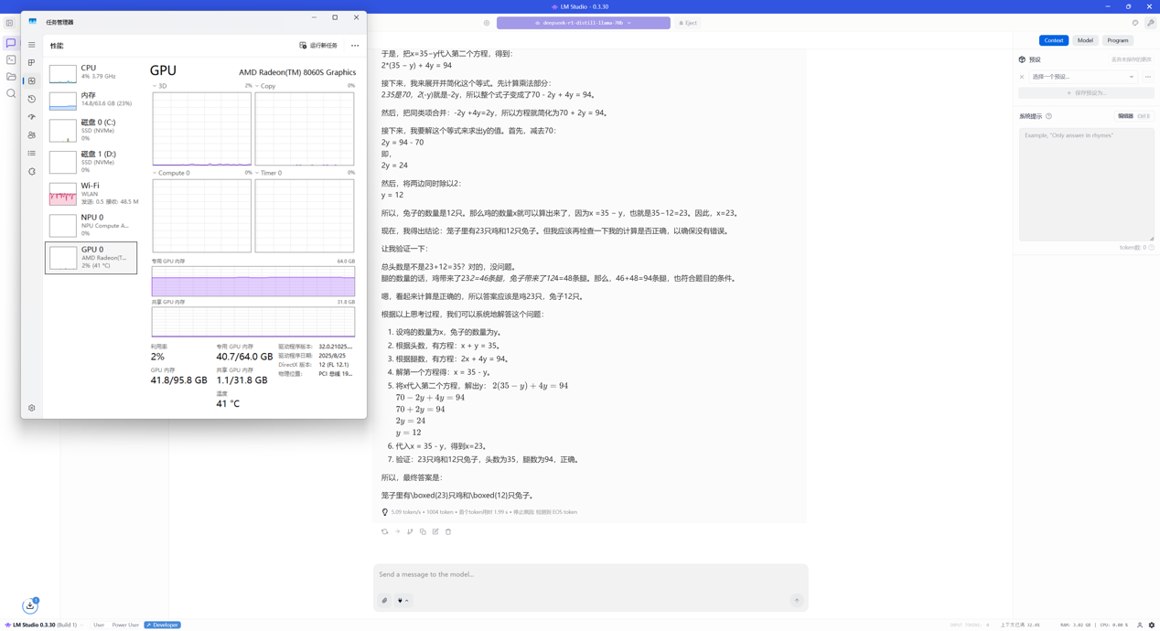
Task: Switch to the Model tab
Action: click(x=1085, y=40)
